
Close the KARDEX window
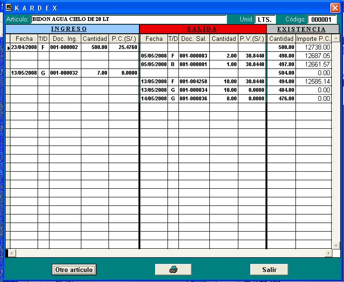(x=334, y=8)
